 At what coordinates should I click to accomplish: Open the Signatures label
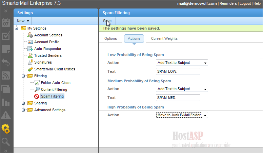point(43,62)
